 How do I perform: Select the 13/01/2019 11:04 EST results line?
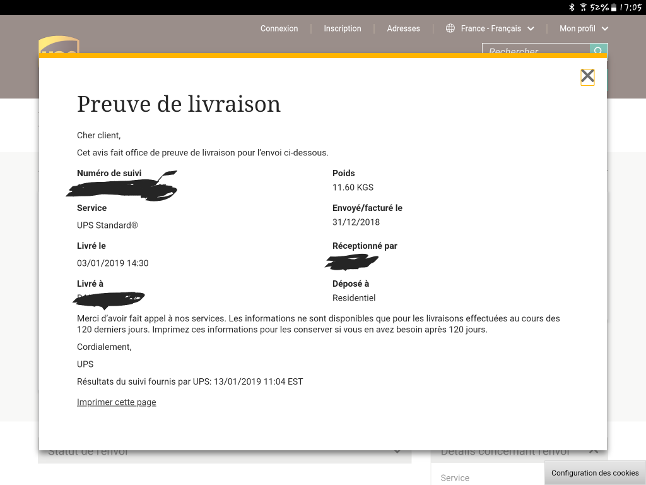pyautogui.click(x=190, y=381)
